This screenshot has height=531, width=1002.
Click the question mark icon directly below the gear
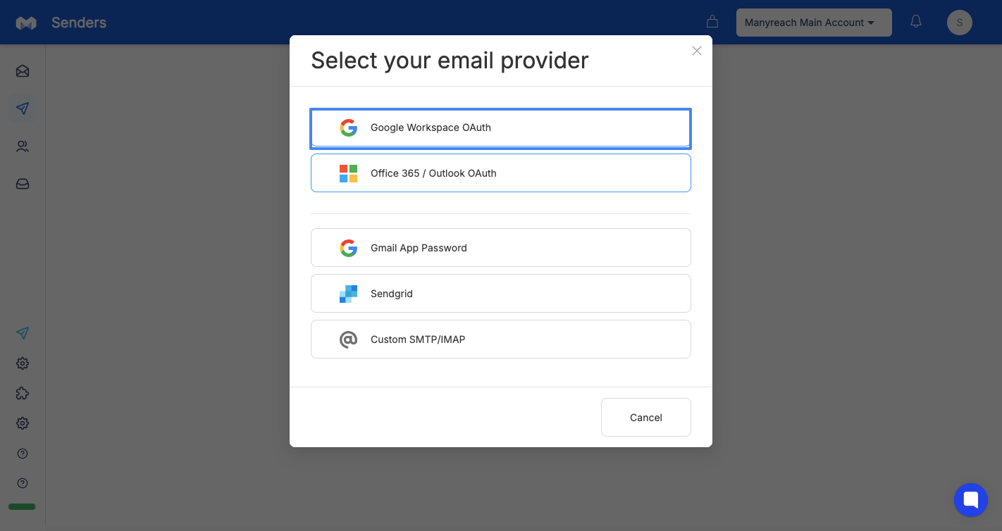coord(23,454)
